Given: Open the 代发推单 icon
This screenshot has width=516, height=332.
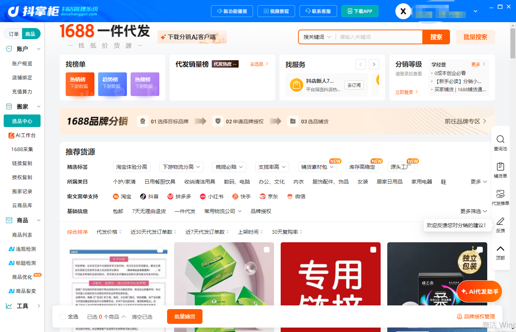Looking at the screenshot, I should (x=500, y=194).
